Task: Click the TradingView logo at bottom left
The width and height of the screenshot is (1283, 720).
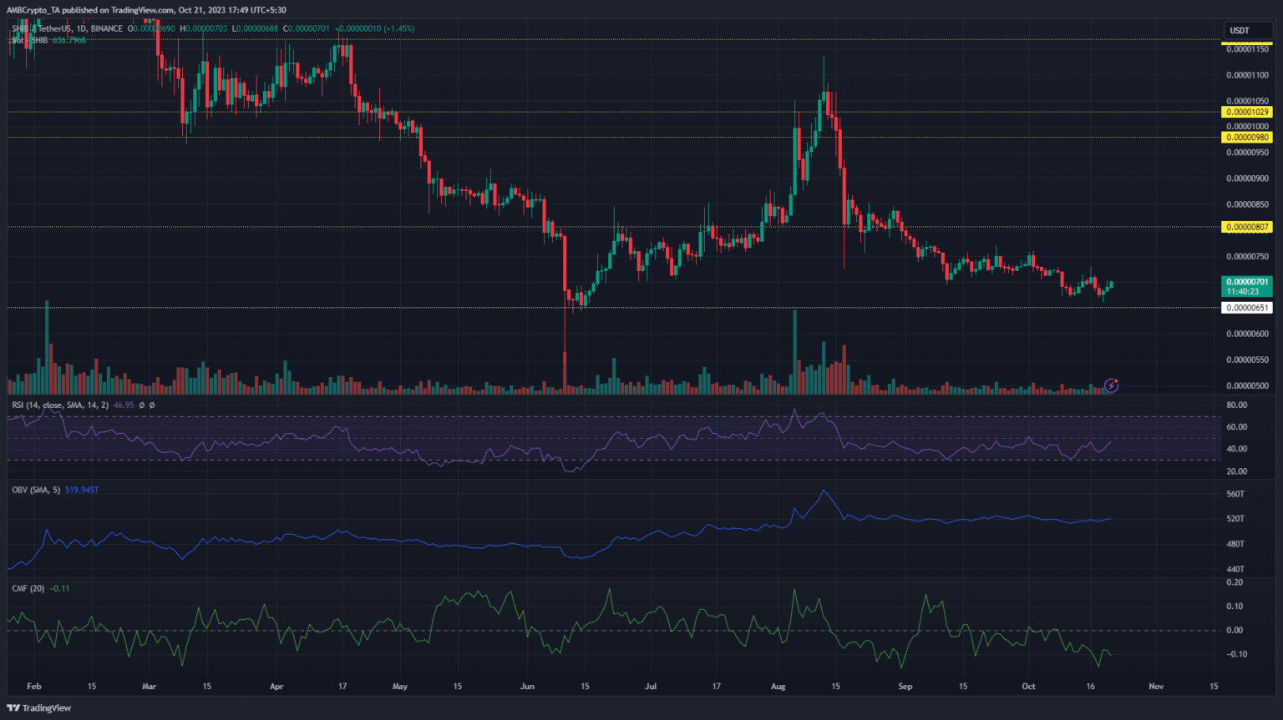Action: pos(39,707)
